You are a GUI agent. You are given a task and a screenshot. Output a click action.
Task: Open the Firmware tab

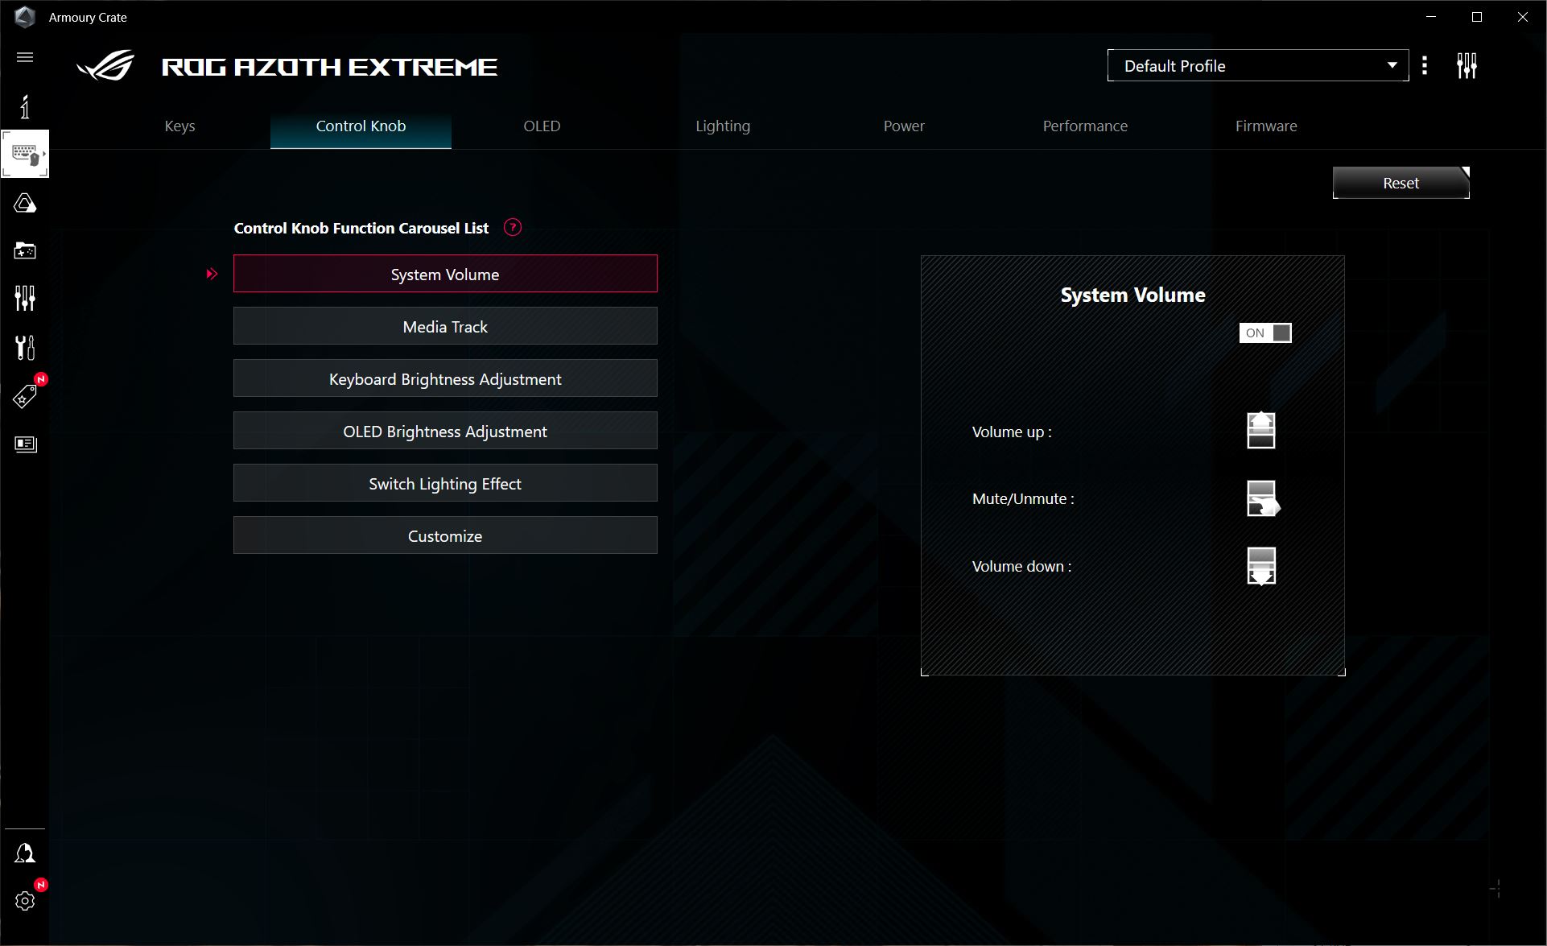point(1266,126)
